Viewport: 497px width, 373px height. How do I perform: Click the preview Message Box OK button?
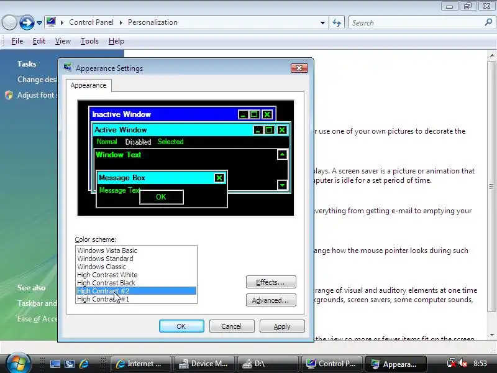click(x=162, y=197)
